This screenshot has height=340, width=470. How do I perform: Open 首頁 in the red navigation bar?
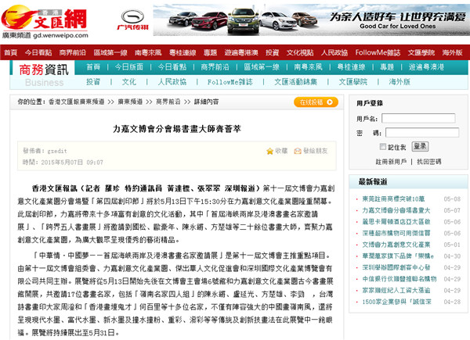point(11,52)
